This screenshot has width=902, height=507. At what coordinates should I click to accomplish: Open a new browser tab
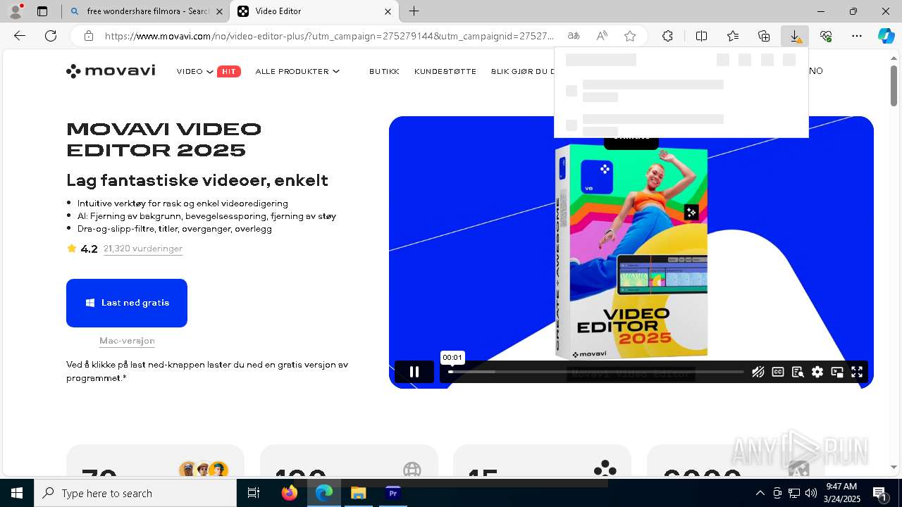pyautogui.click(x=414, y=11)
